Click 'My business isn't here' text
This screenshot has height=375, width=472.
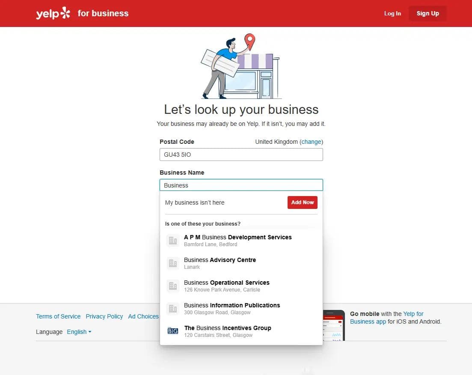tap(194, 203)
